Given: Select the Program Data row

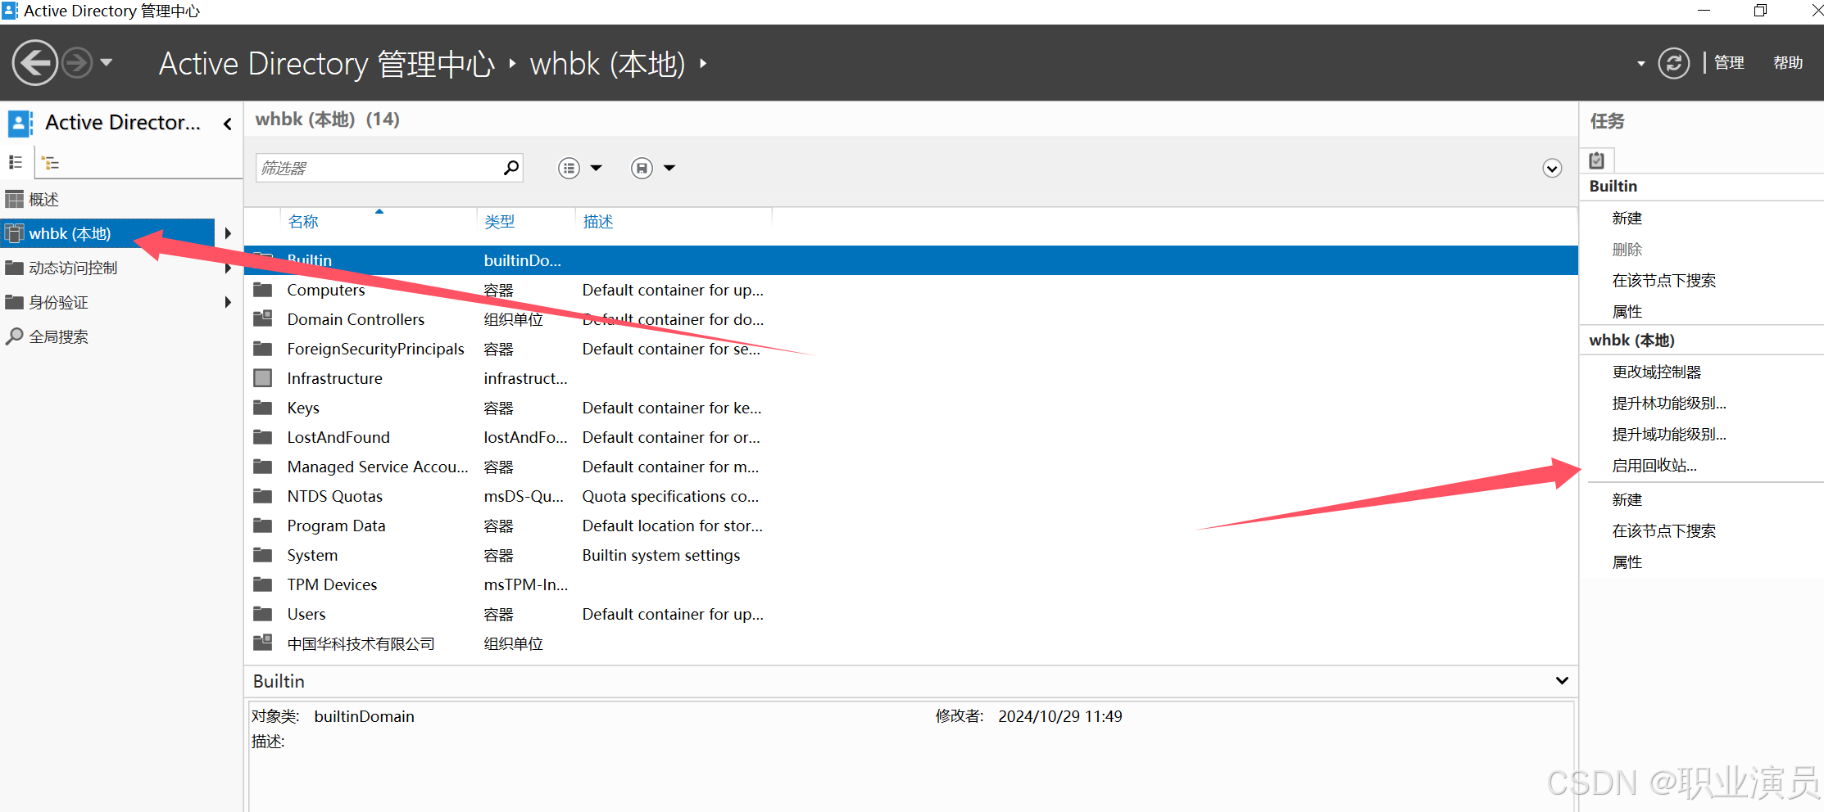Looking at the screenshot, I should point(911,526).
